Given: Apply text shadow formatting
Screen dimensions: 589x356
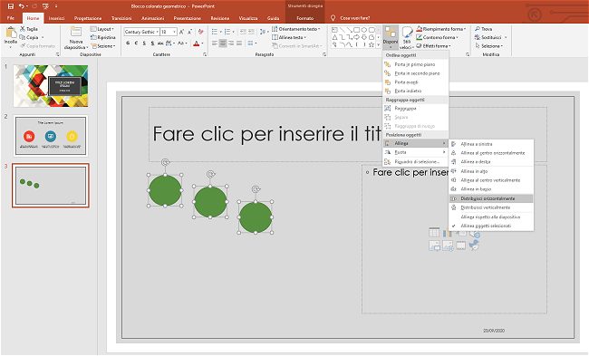Looking at the screenshot, I should (152, 43).
